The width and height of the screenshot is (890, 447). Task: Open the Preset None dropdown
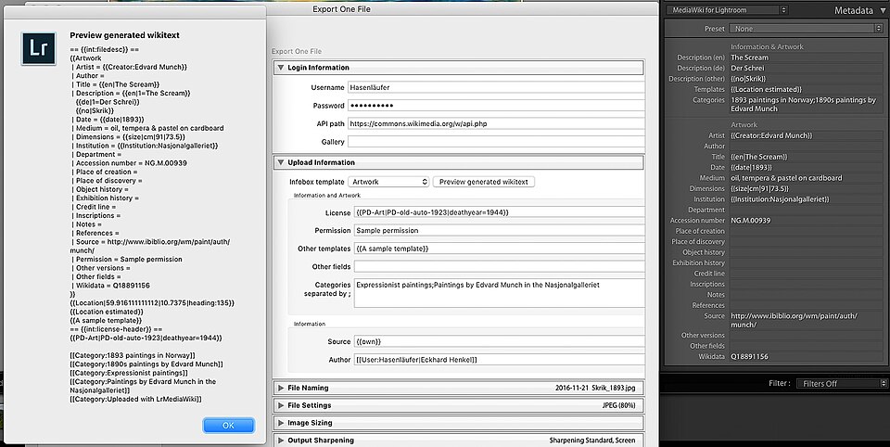pos(806,29)
